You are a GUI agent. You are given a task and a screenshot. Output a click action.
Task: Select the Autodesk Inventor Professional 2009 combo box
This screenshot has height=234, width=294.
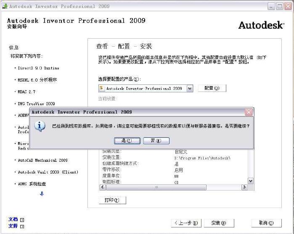tap(146, 88)
